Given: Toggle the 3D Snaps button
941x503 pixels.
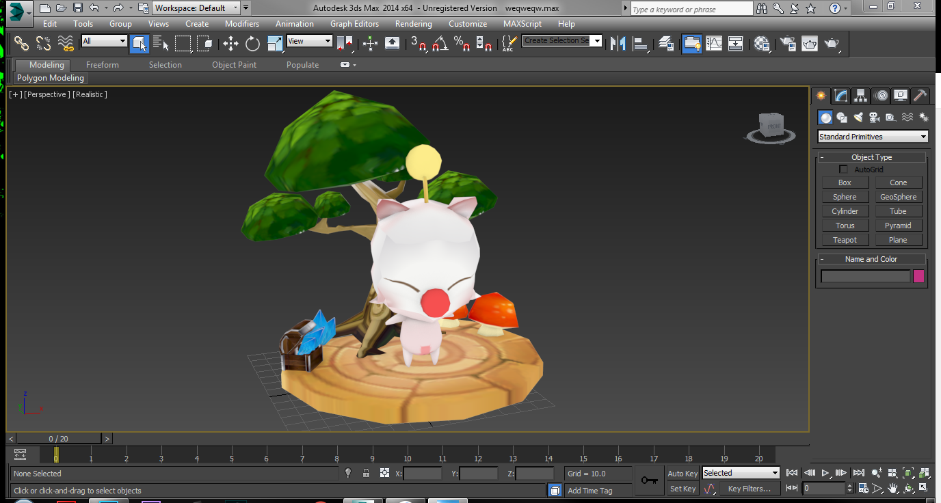Looking at the screenshot, I should [x=419, y=44].
